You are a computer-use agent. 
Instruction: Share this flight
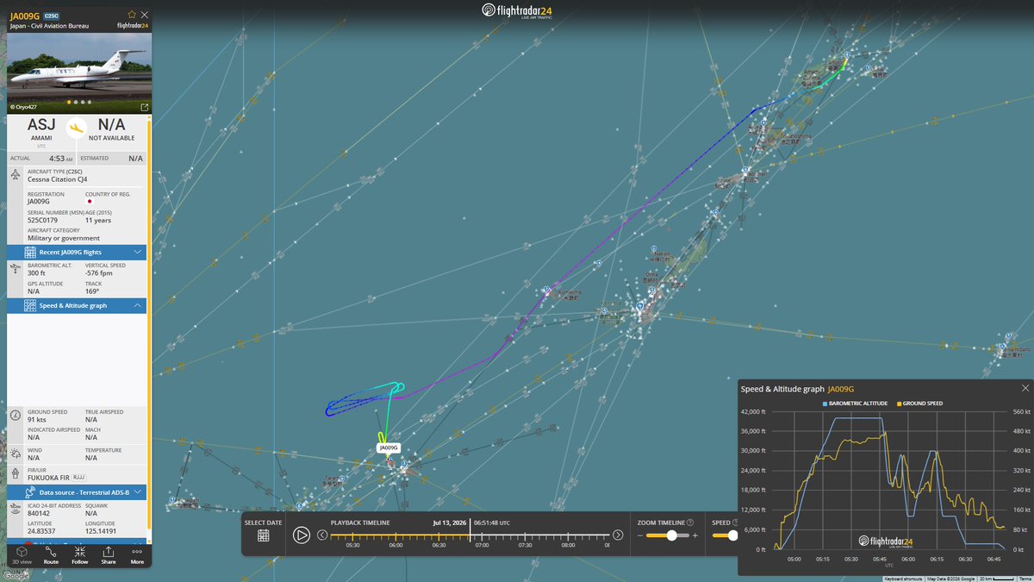coord(109,554)
